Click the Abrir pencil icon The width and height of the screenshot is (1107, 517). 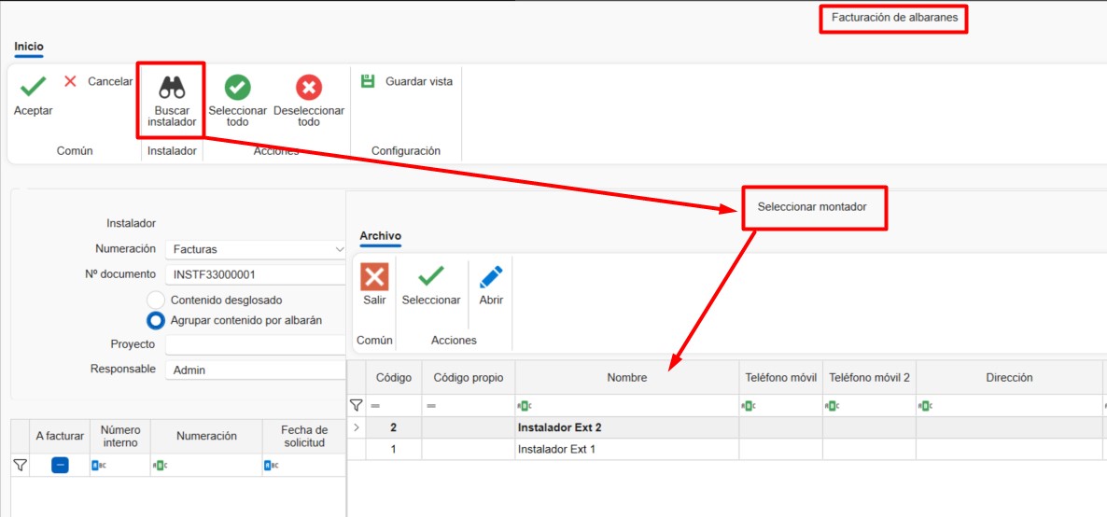point(491,277)
